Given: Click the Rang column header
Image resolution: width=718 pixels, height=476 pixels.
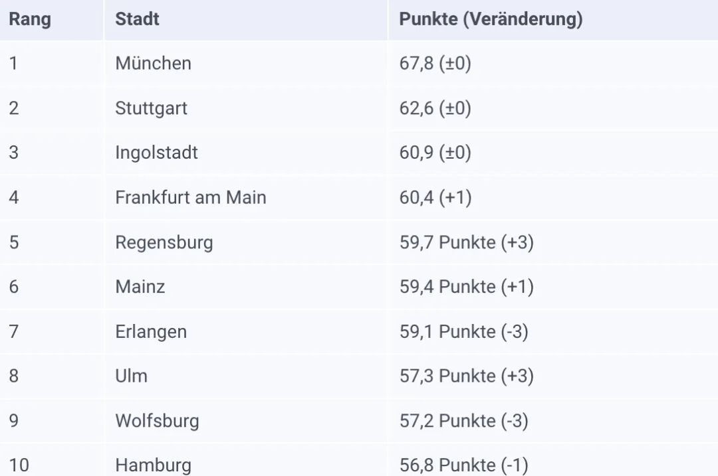Looking at the screenshot, I should coord(29,19).
